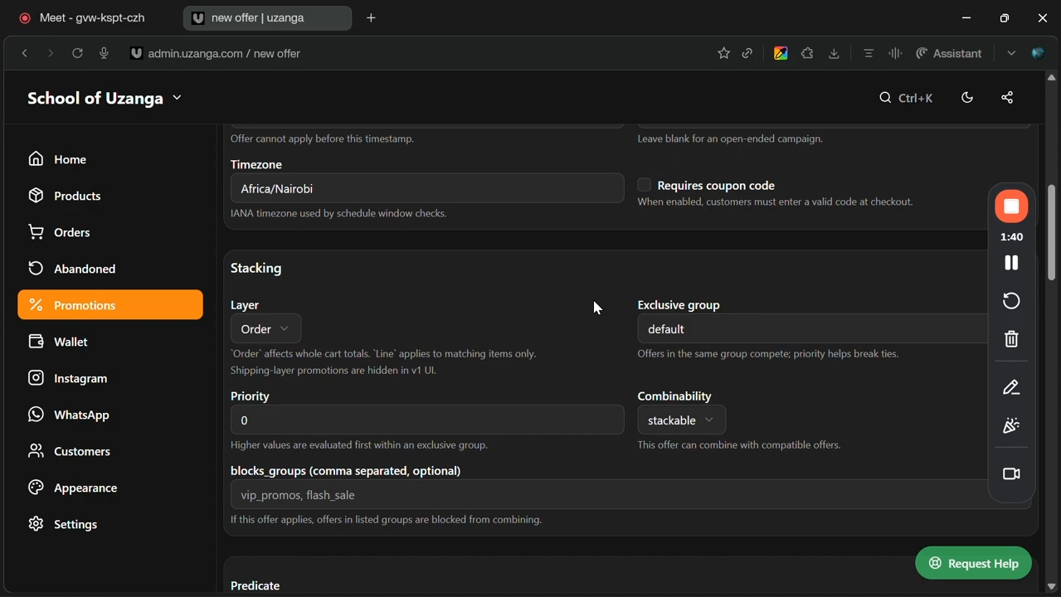Click the reading list lines icon
The height and width of the screenshot is (597, 1061).
click(869, 53)
